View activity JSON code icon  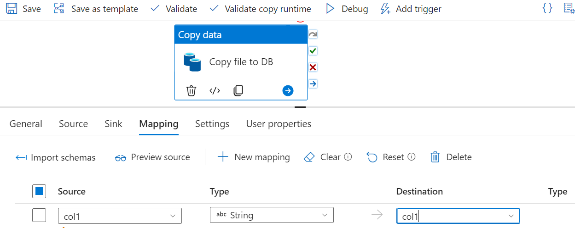(x=215, y=91)
